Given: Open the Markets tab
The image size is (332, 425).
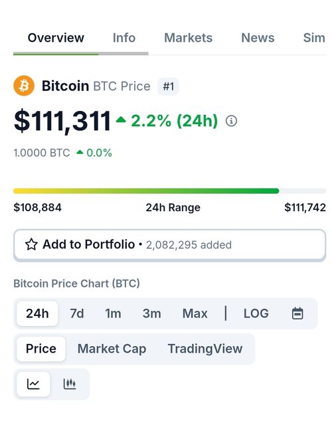Looking at the screenshot, I should tap(189, 38).
